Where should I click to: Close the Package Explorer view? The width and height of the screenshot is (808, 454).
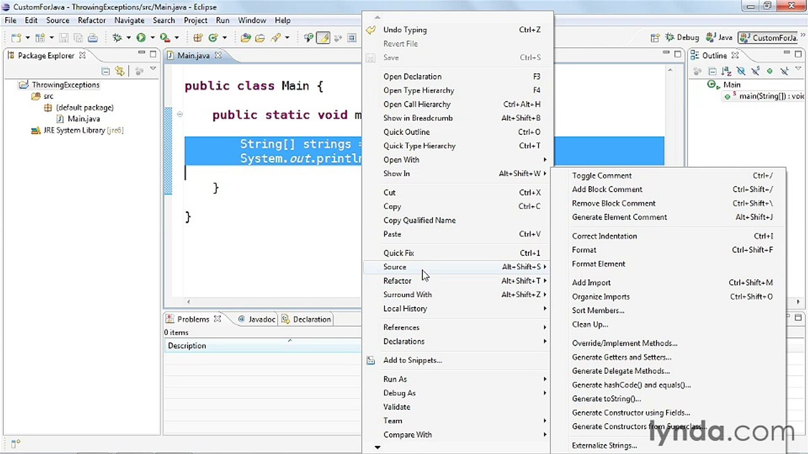[82, 55]
